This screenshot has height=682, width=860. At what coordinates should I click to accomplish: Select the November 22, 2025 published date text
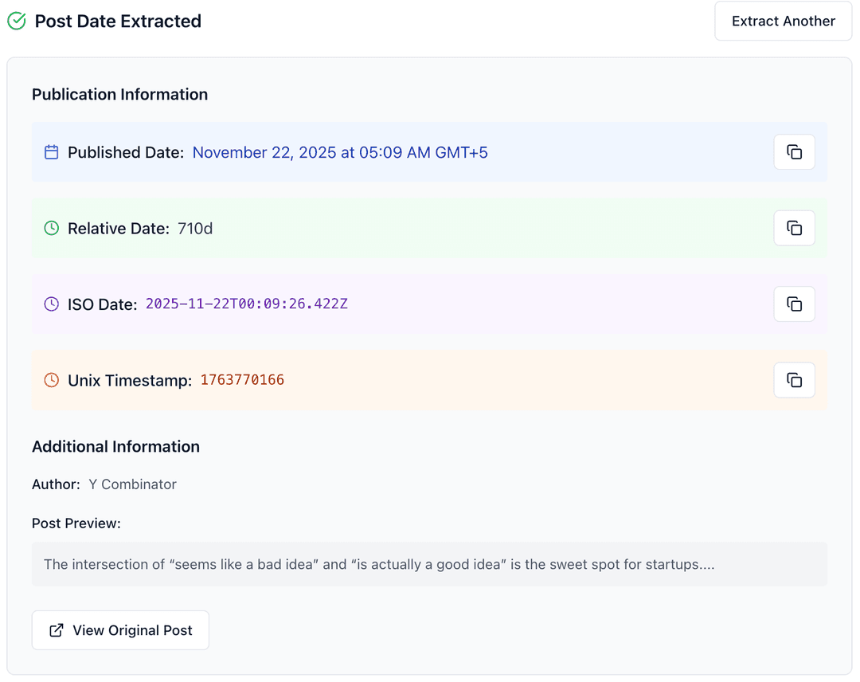(340, 152)
